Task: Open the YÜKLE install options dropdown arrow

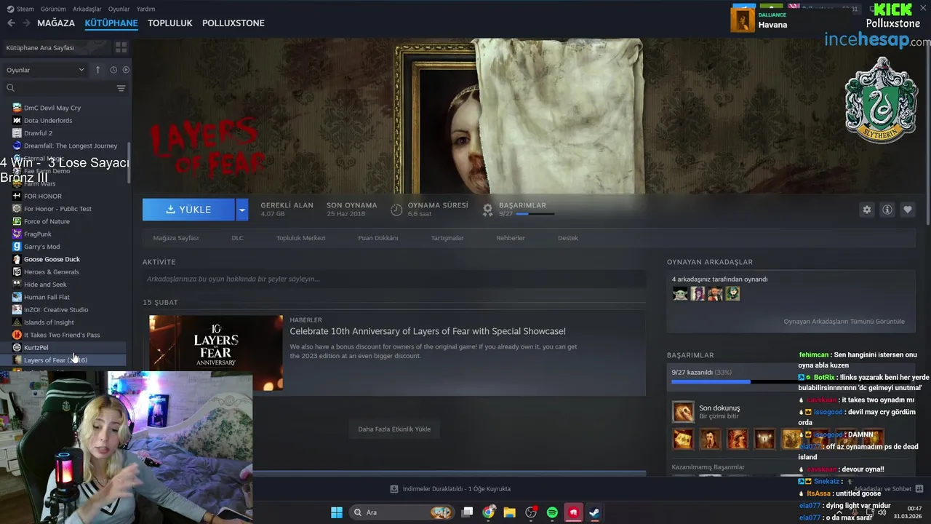Action: (242, 210)
